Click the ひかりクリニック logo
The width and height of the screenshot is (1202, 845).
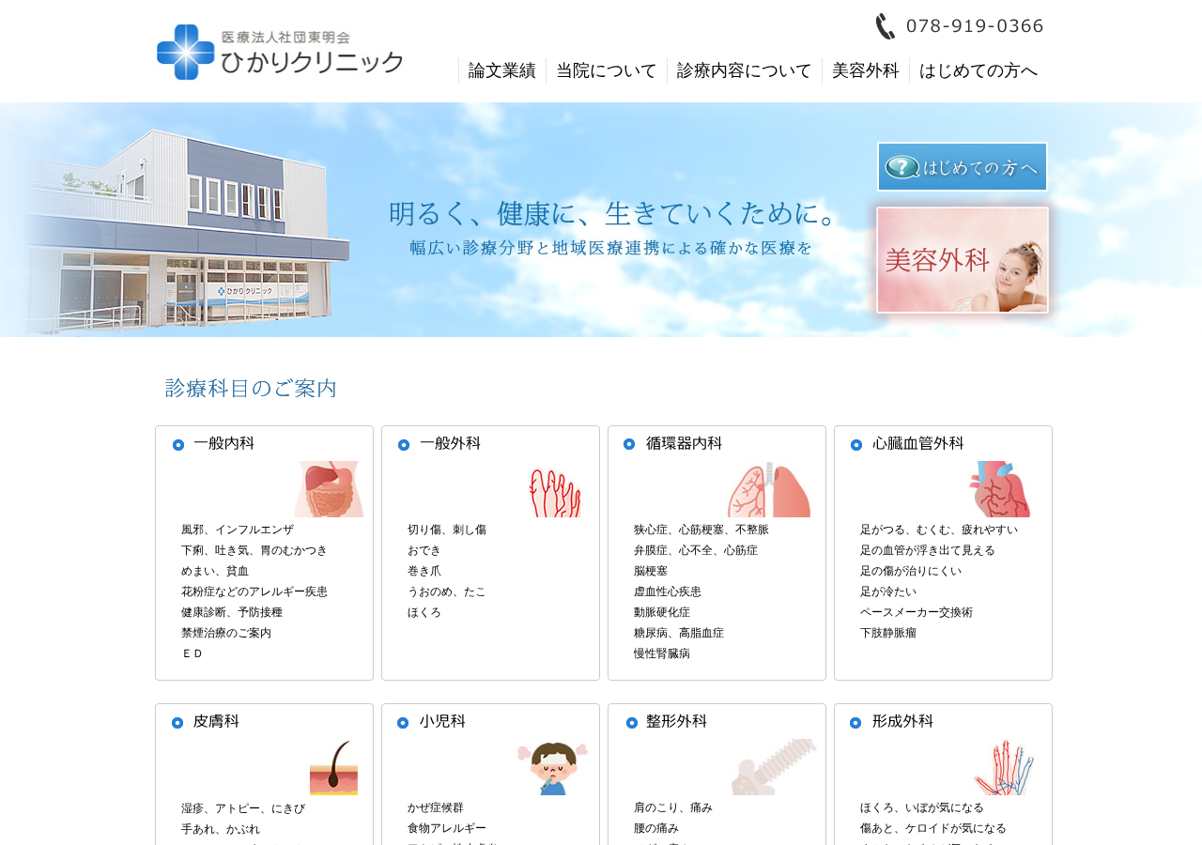tap(280, 52)
